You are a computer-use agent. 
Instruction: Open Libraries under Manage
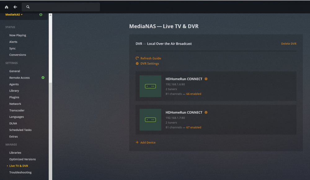15,153
